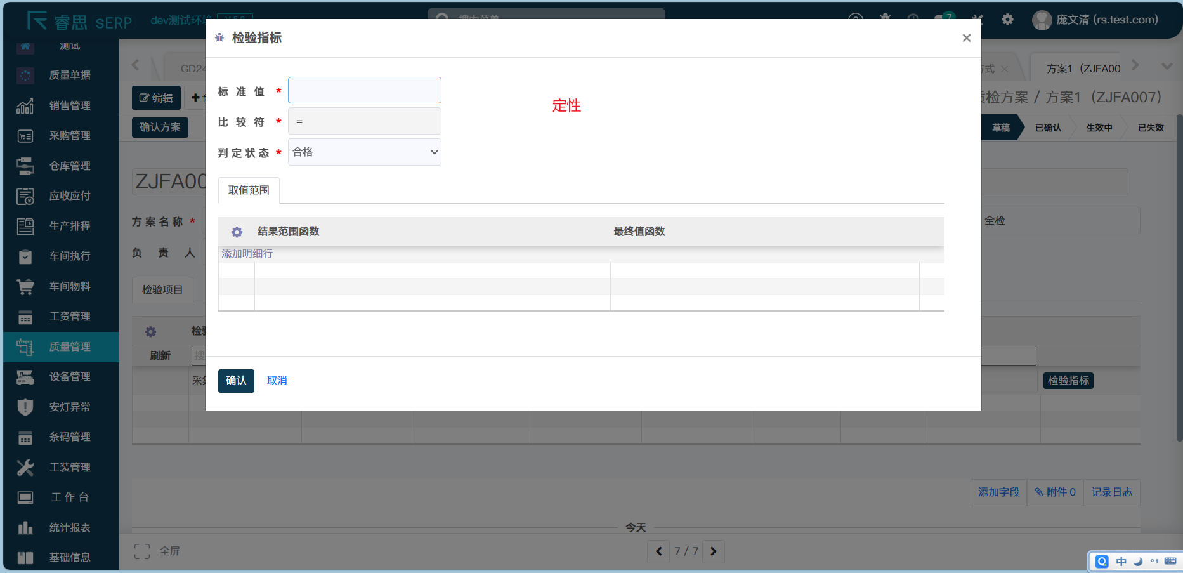Close the 检验指标 dialog with X
The height and width of the screenshot is (573, 1183).
966,38
